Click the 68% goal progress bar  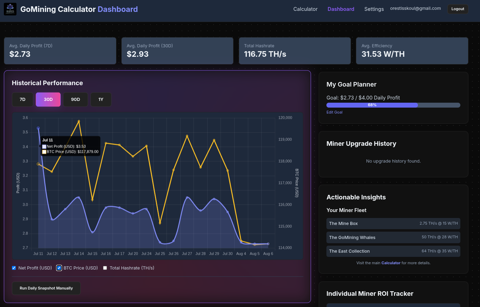(x=372, y=105)
